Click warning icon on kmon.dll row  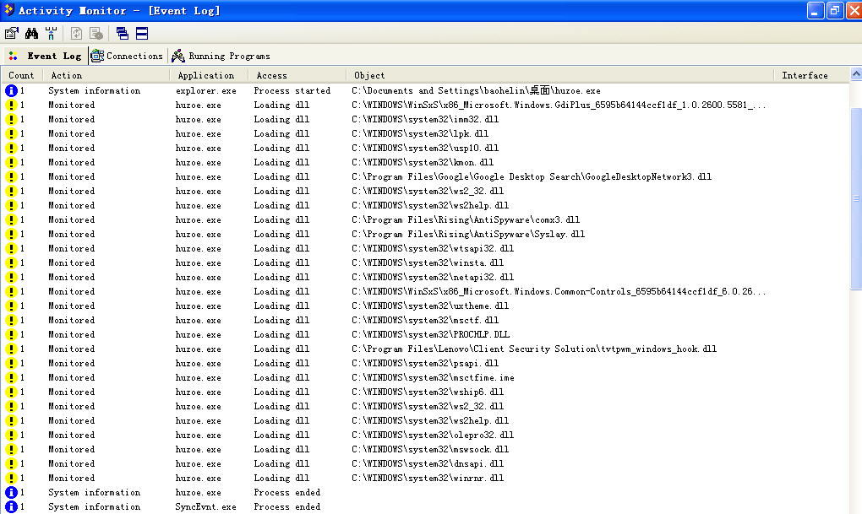[x=11, y=163]
